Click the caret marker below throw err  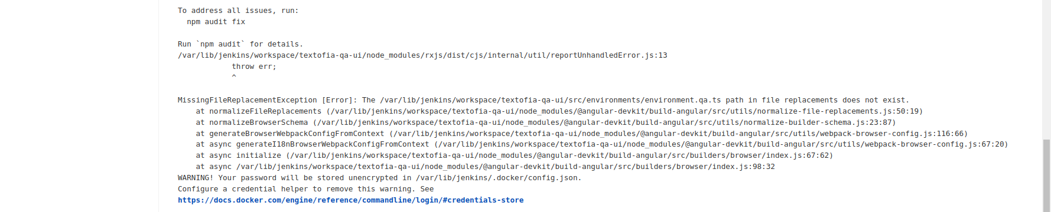pyautogui.click(x=234, y=77)
